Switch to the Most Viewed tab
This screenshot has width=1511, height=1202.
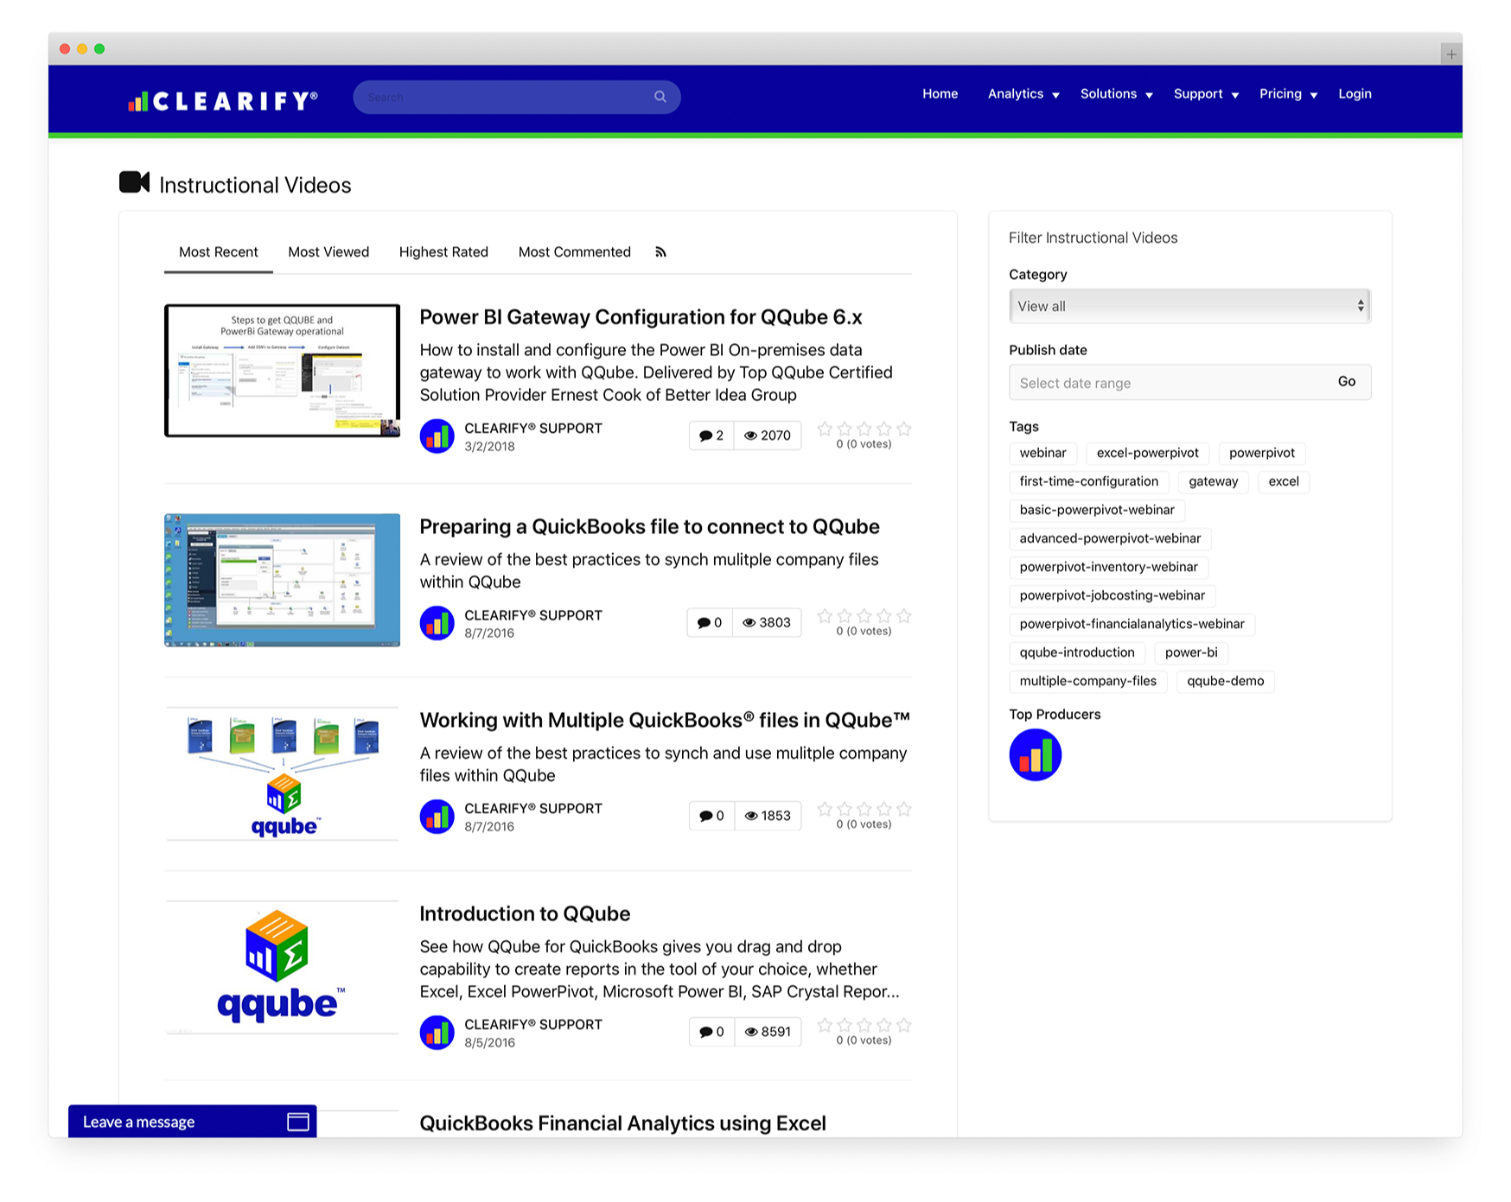click(x=328, y=252)
